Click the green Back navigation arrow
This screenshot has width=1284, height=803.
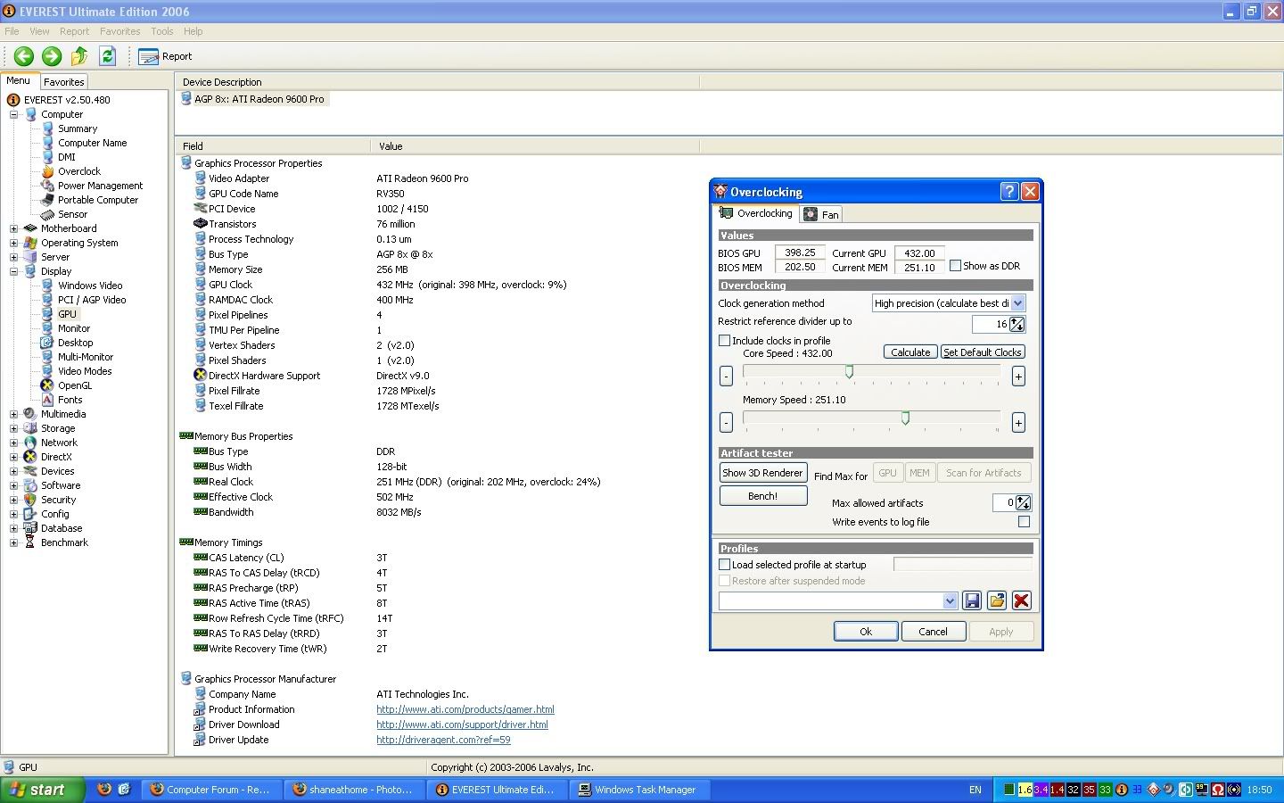(23, 56)
